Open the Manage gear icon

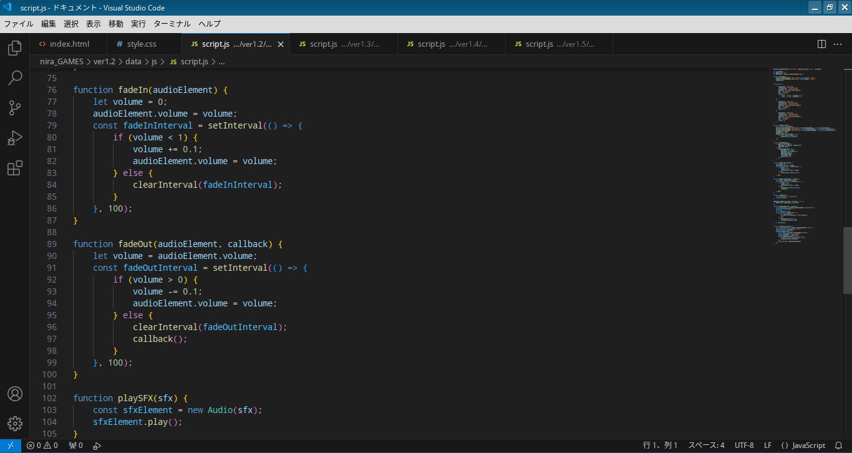click(x=15, y=424)
